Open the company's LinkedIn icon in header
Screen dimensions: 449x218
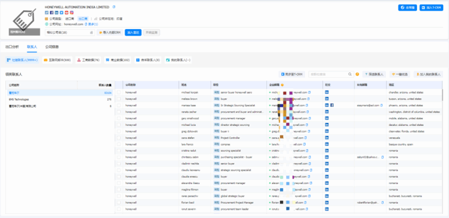pos(56,12)
